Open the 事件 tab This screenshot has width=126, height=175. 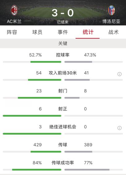pyautogui.click(x=63, y=32)
